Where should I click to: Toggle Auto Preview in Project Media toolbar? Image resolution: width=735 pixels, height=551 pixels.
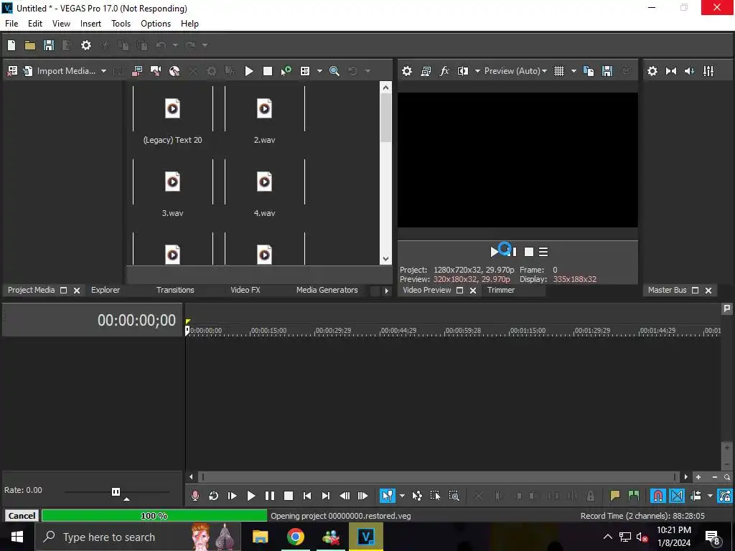pos(286,71)
